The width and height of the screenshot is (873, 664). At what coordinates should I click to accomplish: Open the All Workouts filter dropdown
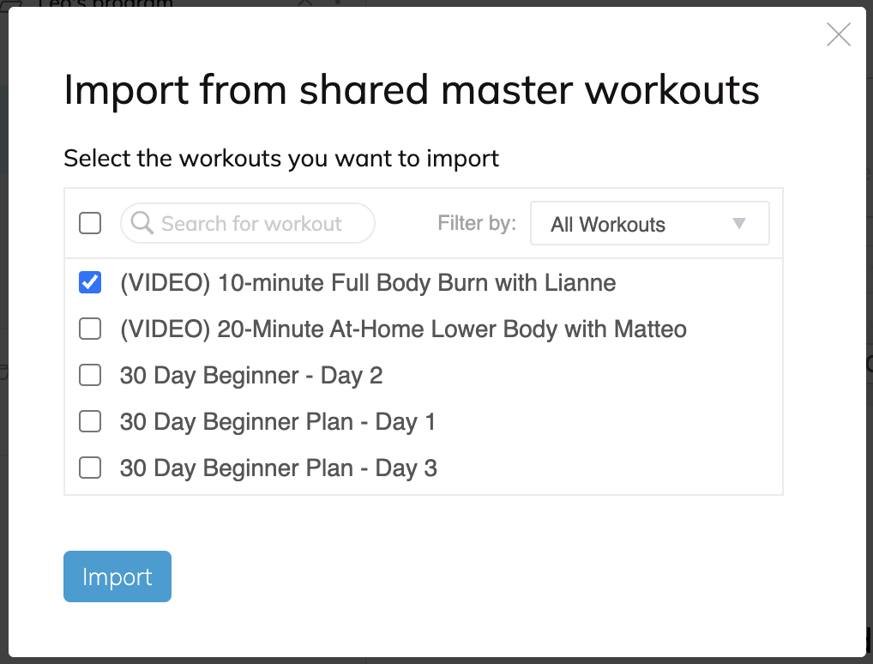click(x=649, y=224)
